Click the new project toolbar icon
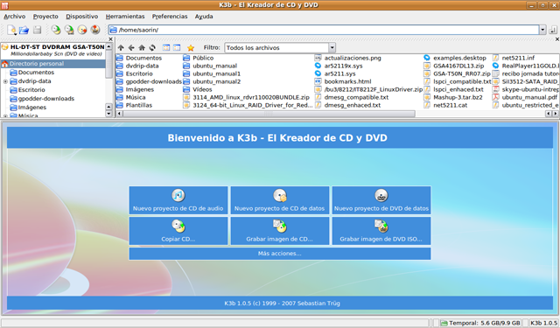This screenshot has height=328, width=560. coord(11,30)
